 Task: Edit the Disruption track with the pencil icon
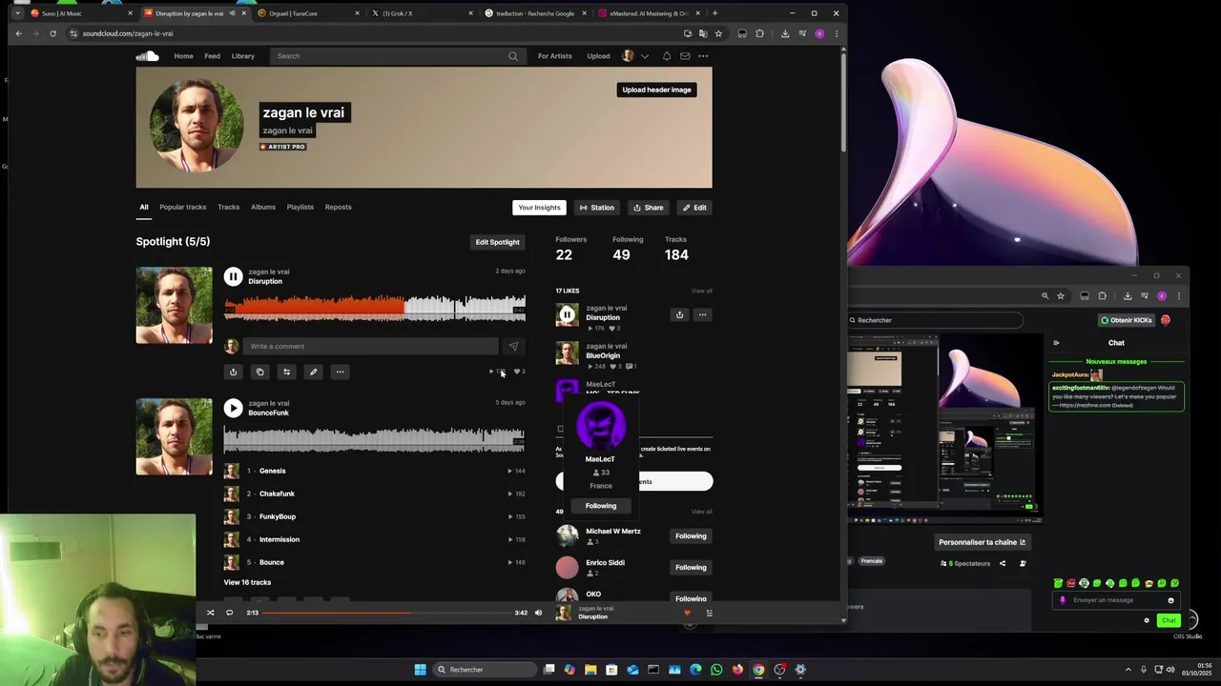313,372
